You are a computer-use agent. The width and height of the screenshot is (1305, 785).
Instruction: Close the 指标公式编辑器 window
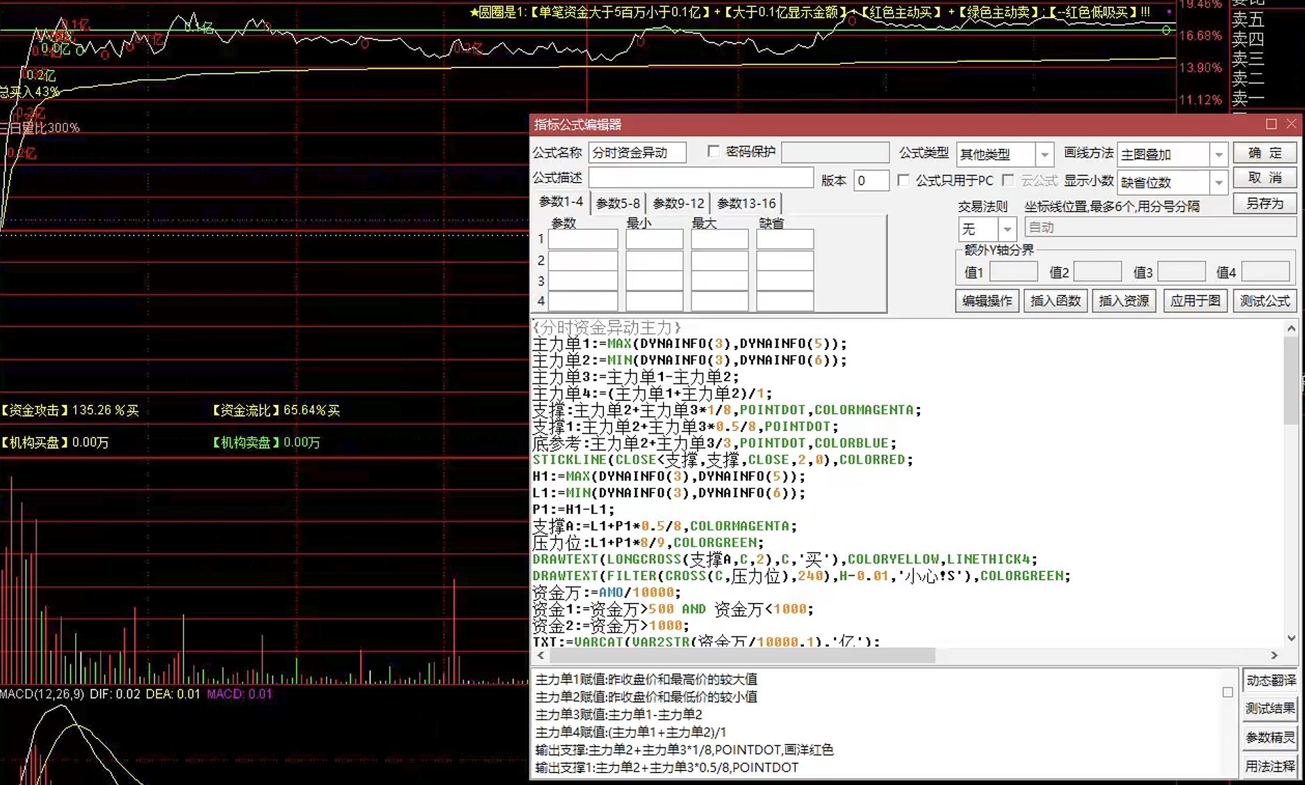pos(1291,124)
